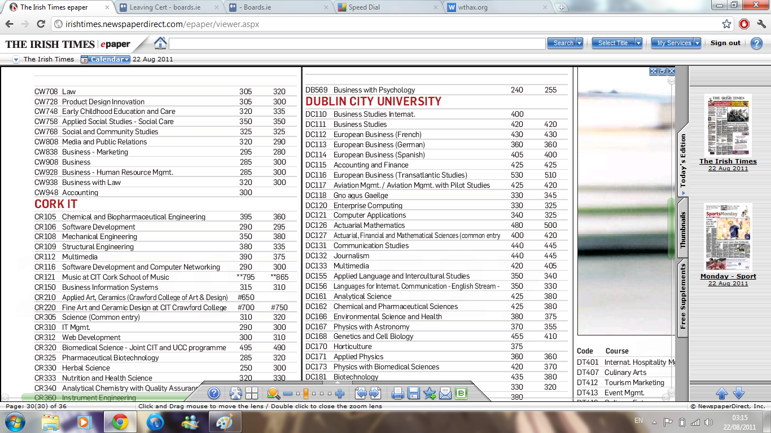
Task: Open the Chrome wrench settings icon
Action: [x=760, y=24]
